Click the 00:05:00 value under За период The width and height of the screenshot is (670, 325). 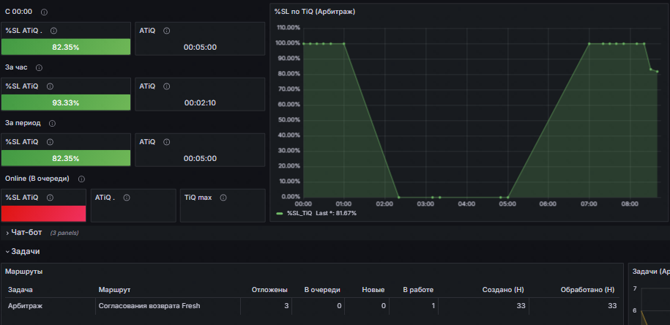(x=200, y=158)
